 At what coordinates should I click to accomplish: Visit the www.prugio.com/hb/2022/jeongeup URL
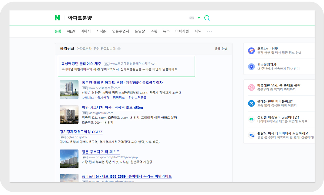(113, 157)
